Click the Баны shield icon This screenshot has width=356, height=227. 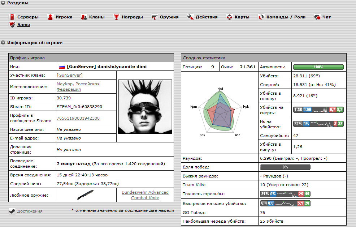point(12,25)
